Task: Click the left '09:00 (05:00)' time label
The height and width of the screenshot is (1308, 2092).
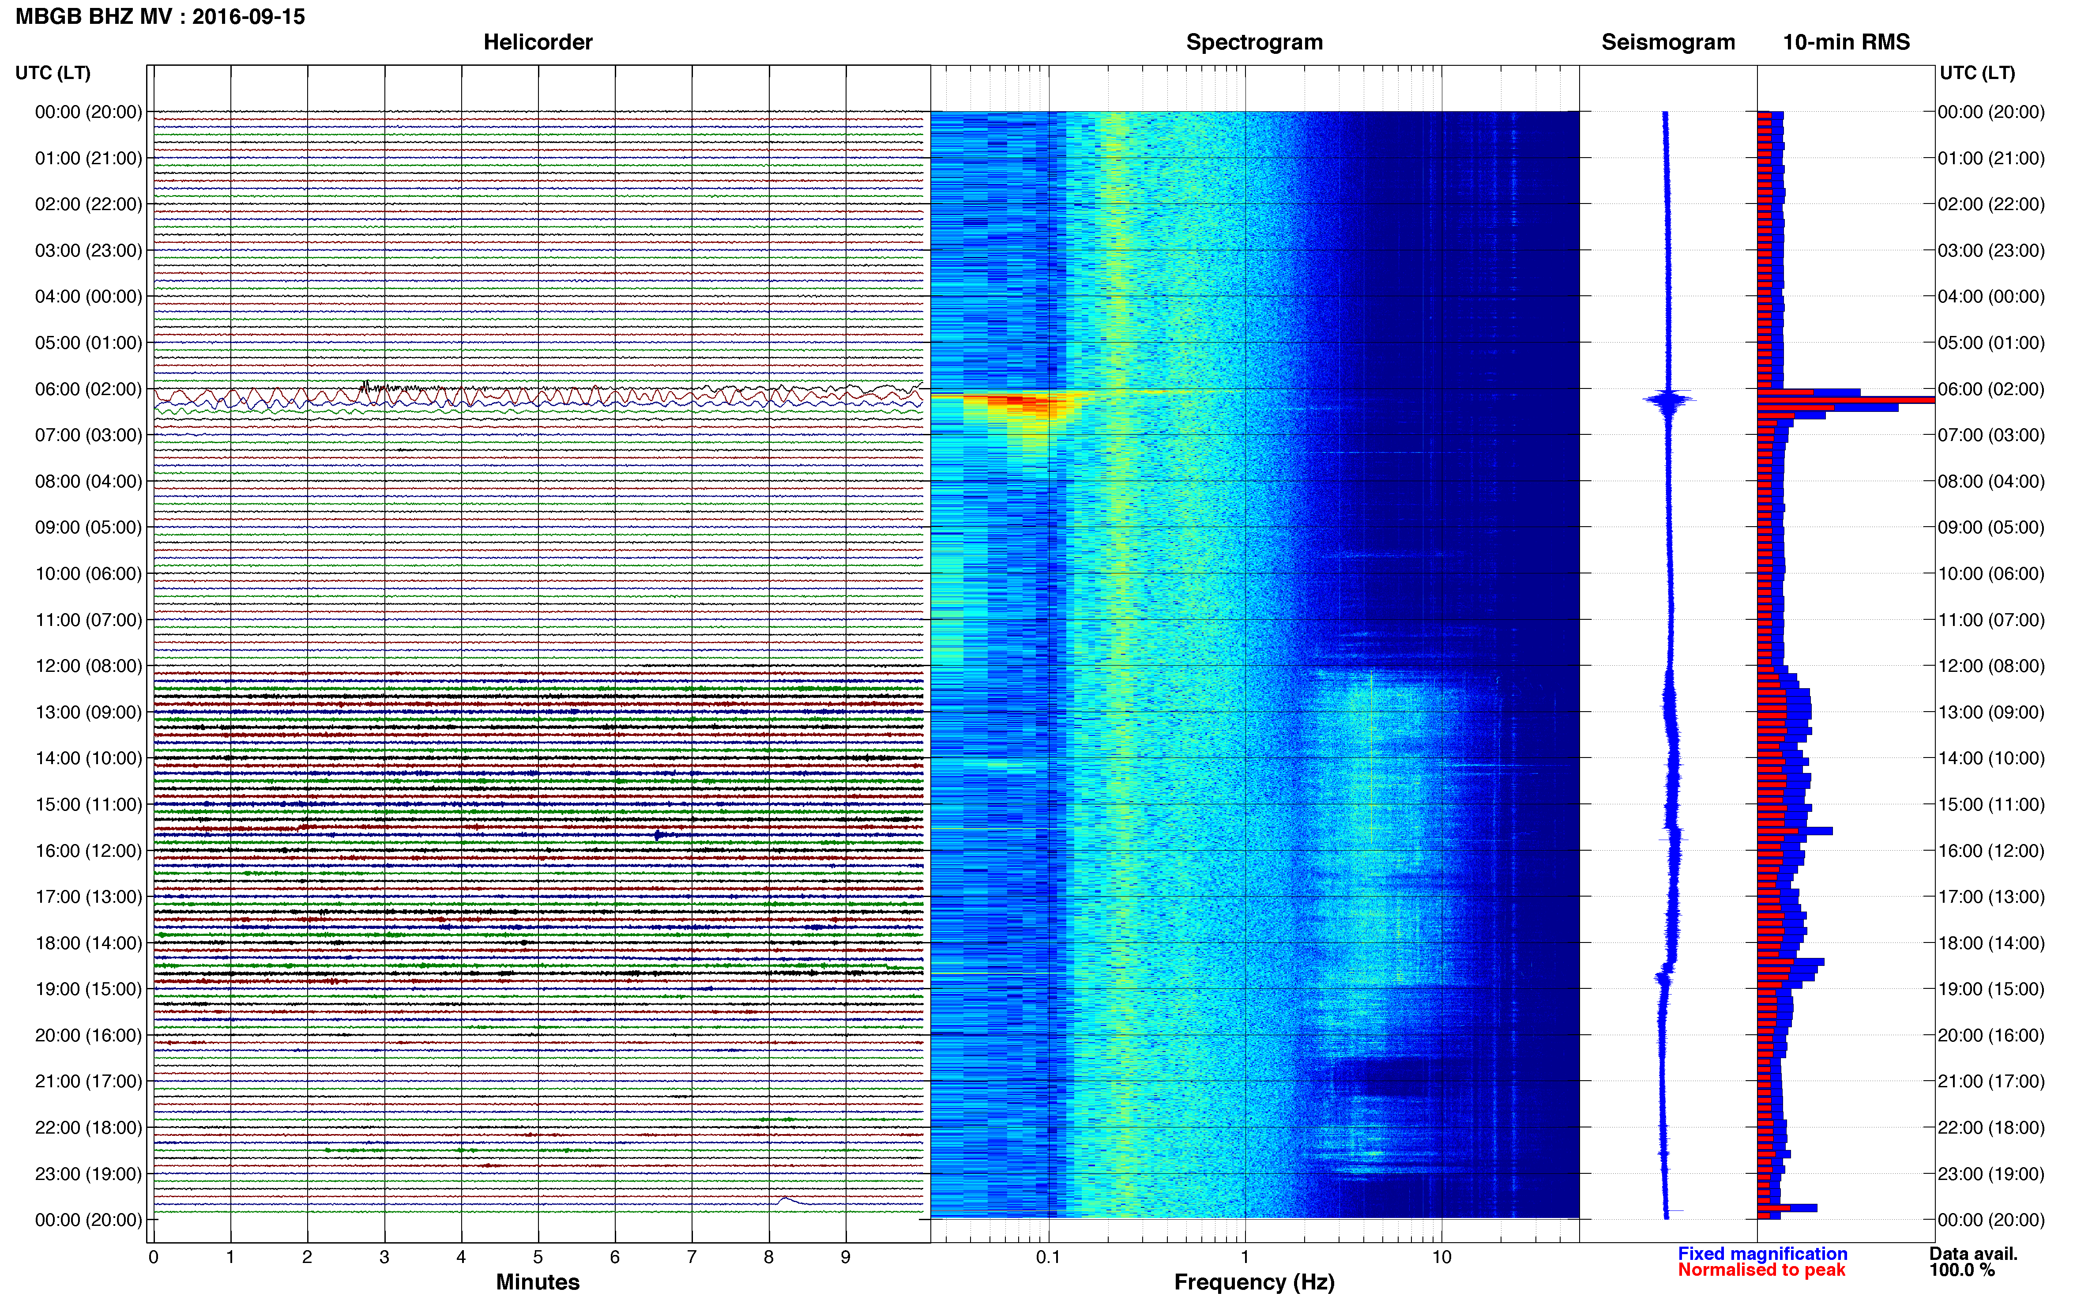Action: tap(88, 528)
